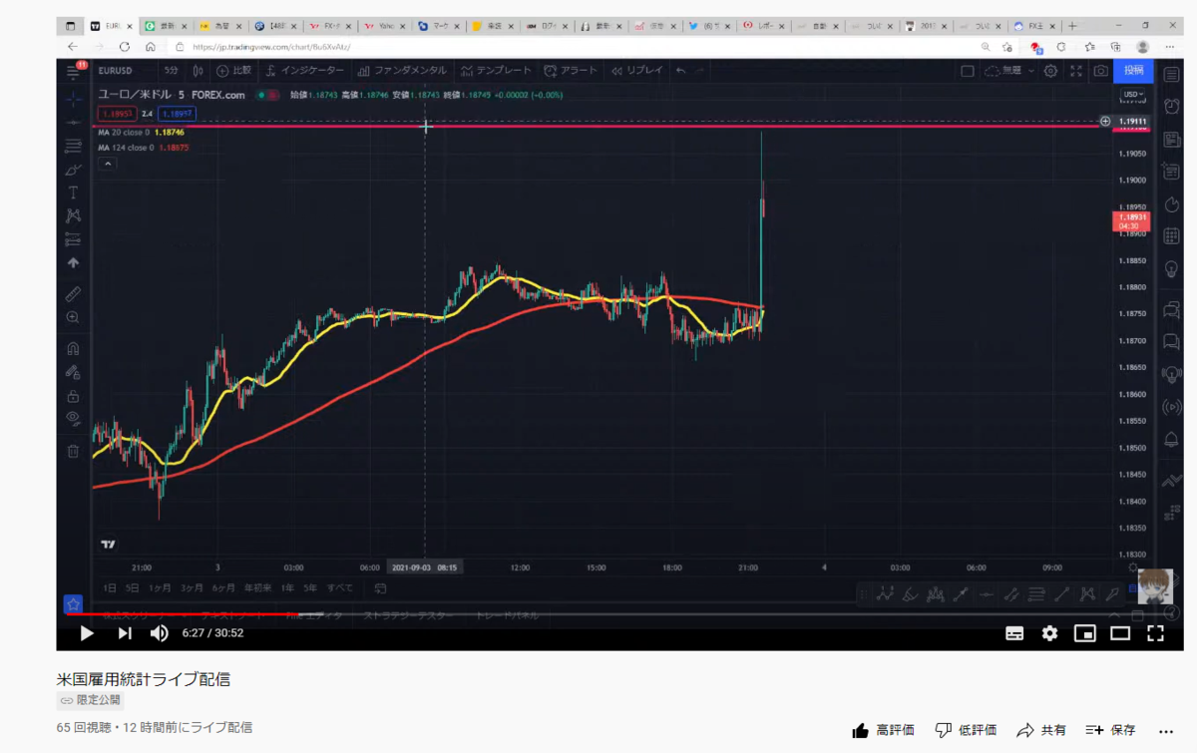Toggle magnet mode in left toolbar
1197x753 pixels.
tap(73, 349)
